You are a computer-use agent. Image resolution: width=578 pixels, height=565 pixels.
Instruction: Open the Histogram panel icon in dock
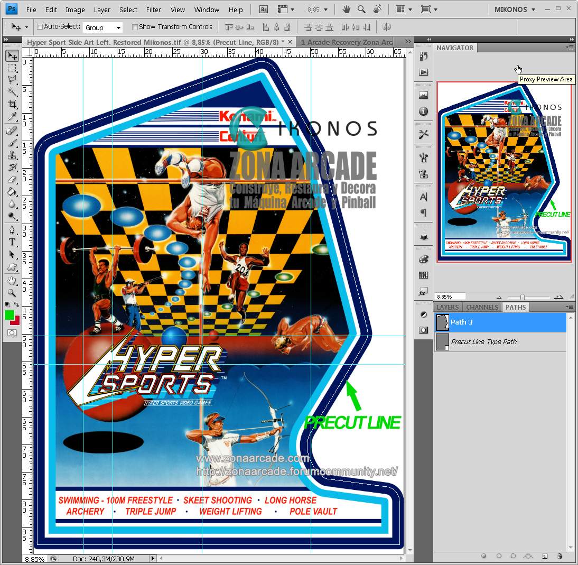tap(423, 95)
